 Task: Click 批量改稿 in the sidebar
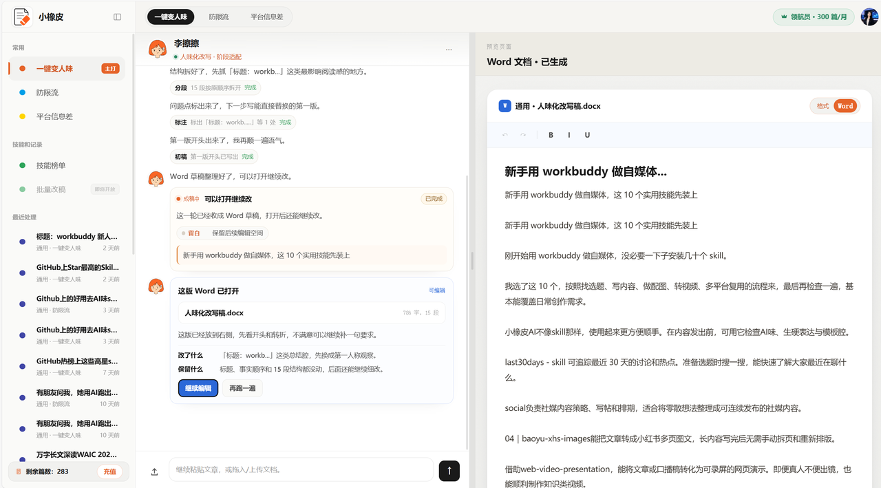67,189
